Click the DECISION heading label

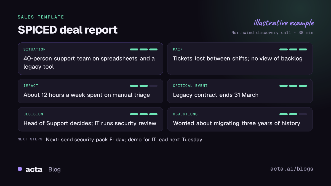(x=33, y=114)
